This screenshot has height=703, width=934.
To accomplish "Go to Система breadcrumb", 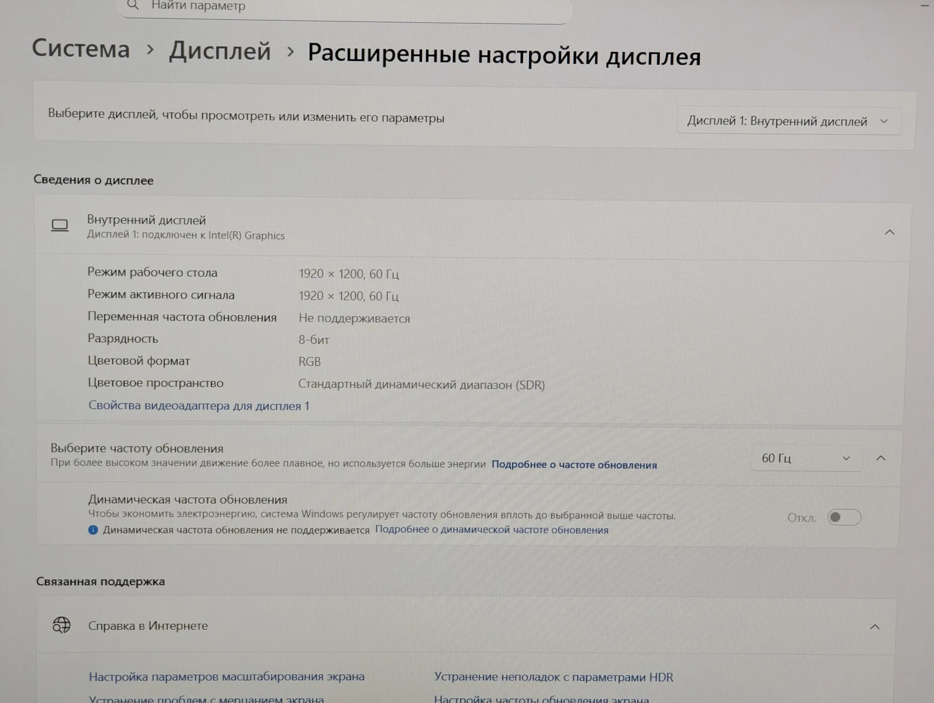I will point(81,49).
